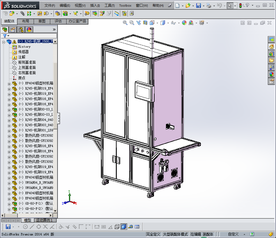
Task: Click the SolidWorks Resources home icon
Action: coord(271,46)
